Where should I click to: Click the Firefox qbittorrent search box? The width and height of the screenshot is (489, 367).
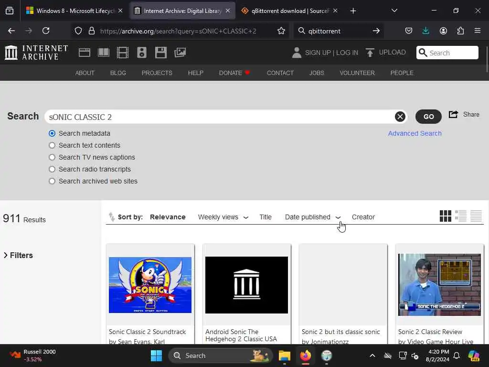pyautogui.click(x=338, y=31)
